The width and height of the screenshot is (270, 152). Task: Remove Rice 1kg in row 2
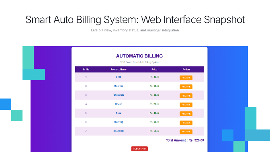[x=186, y=87]
